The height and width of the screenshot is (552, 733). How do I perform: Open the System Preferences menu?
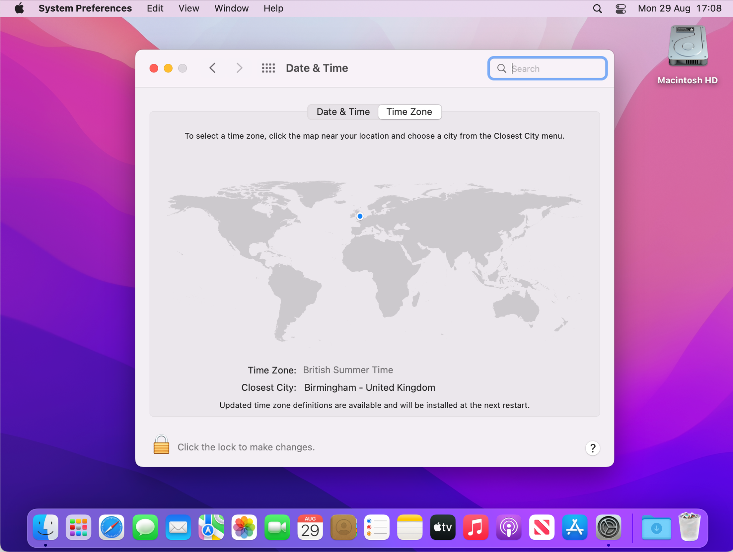tap(85, 8)
